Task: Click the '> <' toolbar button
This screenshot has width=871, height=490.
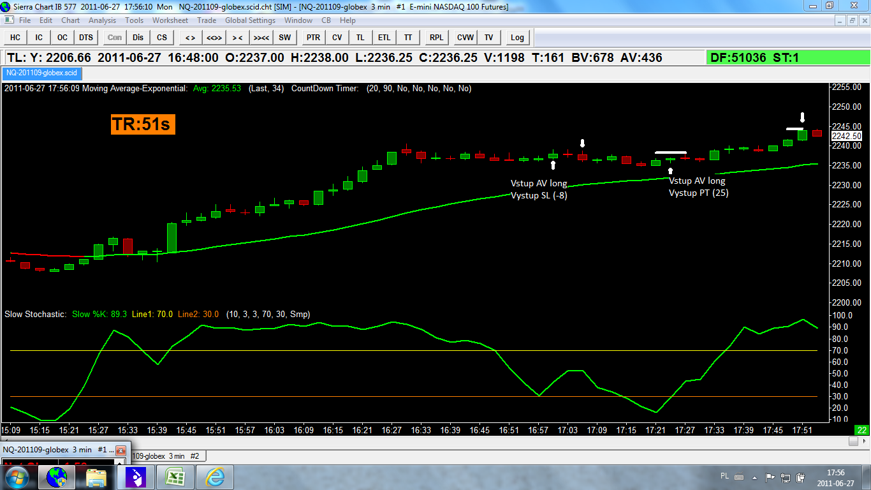Action: tap(237, 38)
